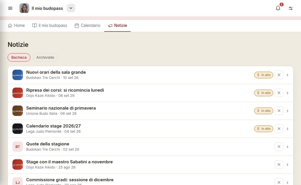Dismiss the Seminario nazionale di primavera notice
The width and height of the screenshot is (301, 185).
coord(279,111)
